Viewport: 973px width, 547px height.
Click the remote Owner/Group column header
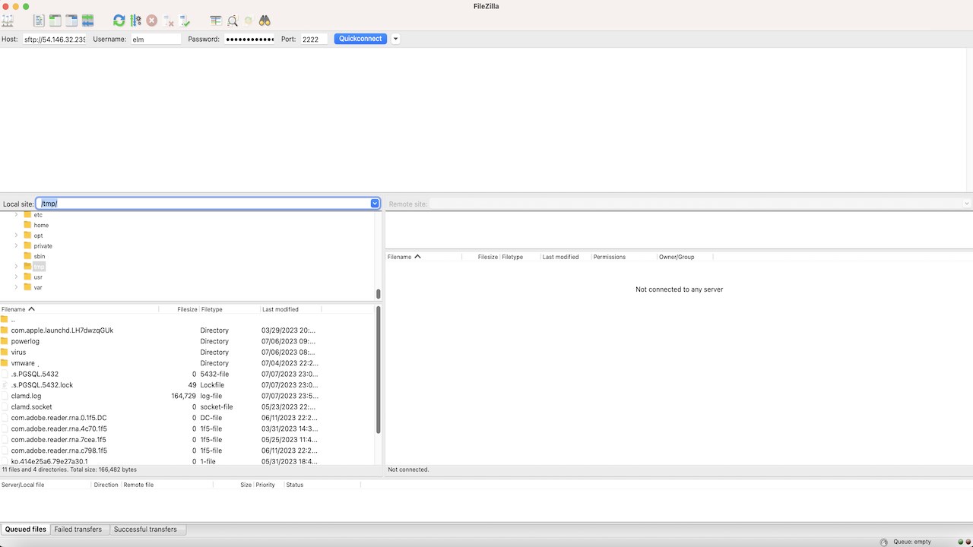coord(685,257)
